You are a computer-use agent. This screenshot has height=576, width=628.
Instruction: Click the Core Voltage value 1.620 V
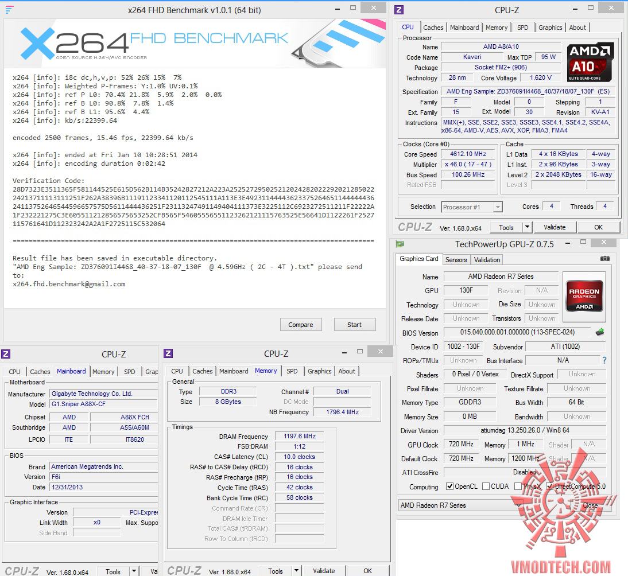point(540,77)
